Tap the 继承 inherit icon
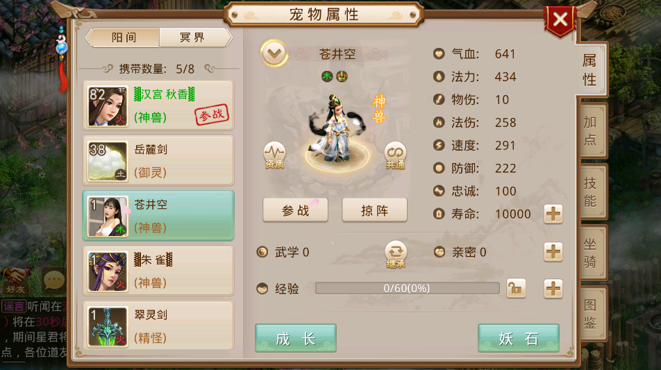661x370 pixels. pyautogui.click(x=396, y=254)
